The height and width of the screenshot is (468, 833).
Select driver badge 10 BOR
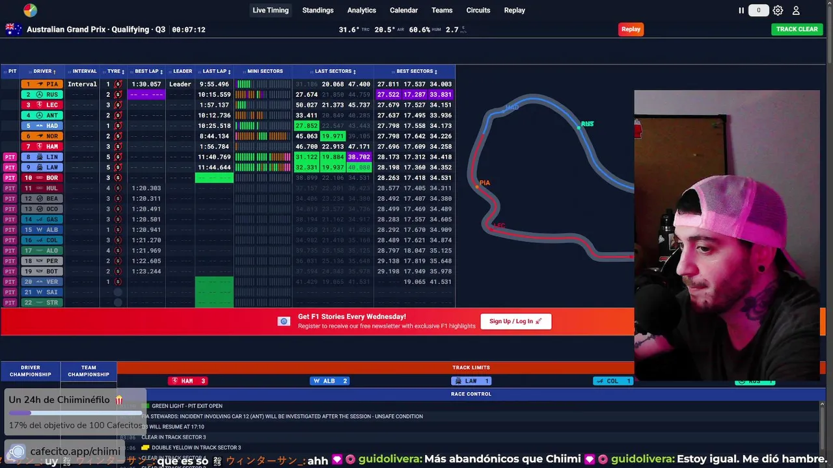tap(42, 178)
